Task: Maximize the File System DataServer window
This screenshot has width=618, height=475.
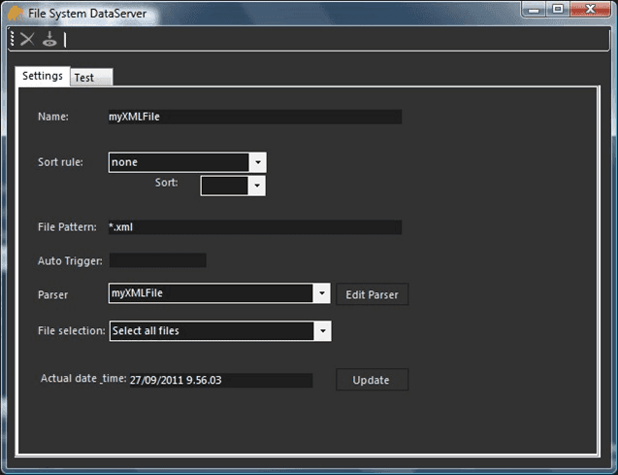Action: pyautogui.click(x=558, y=10)
